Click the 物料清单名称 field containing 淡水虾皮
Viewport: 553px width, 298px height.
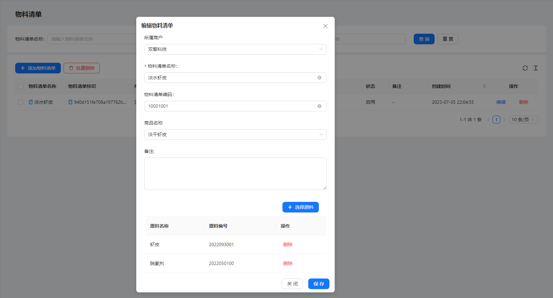tap(235, 78)
